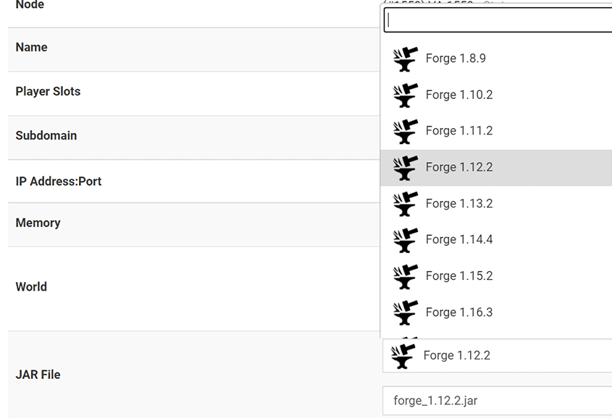
Task: Click the anvil icon beside Forge 1.11.2
Action: coord(406,131)
